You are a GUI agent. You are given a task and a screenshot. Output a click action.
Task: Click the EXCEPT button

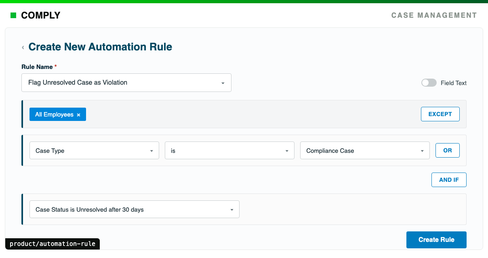[x=440, y=114]
